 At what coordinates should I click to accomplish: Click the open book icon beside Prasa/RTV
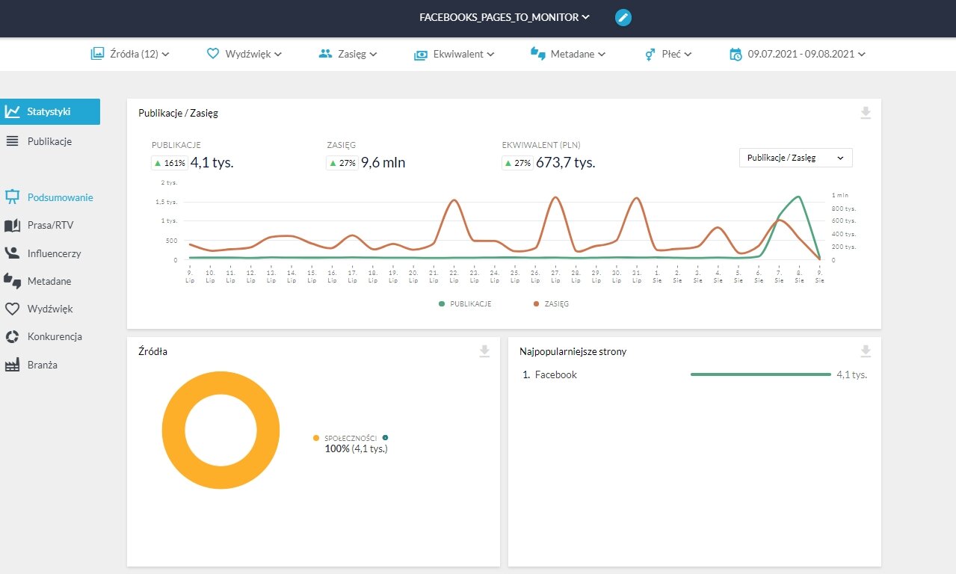(12, 226)
